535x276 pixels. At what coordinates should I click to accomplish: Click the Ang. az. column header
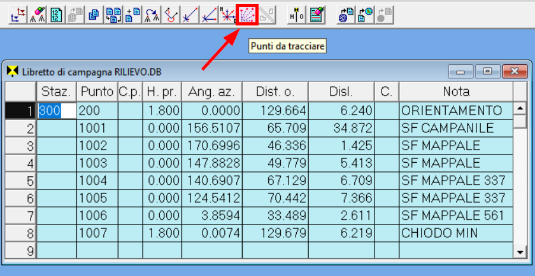(x=212, y=92)
